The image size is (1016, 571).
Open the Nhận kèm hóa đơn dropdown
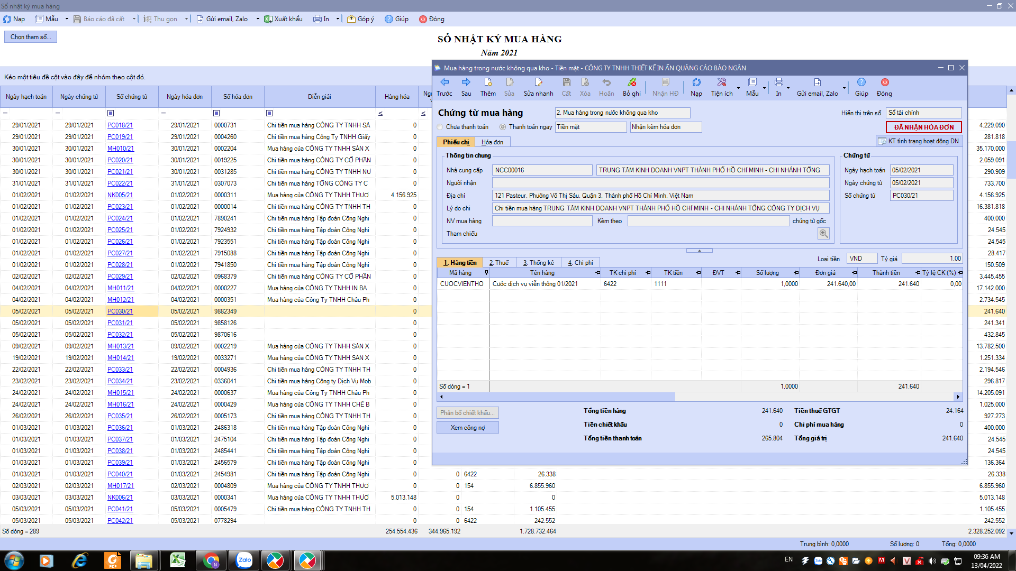point(666,127)
